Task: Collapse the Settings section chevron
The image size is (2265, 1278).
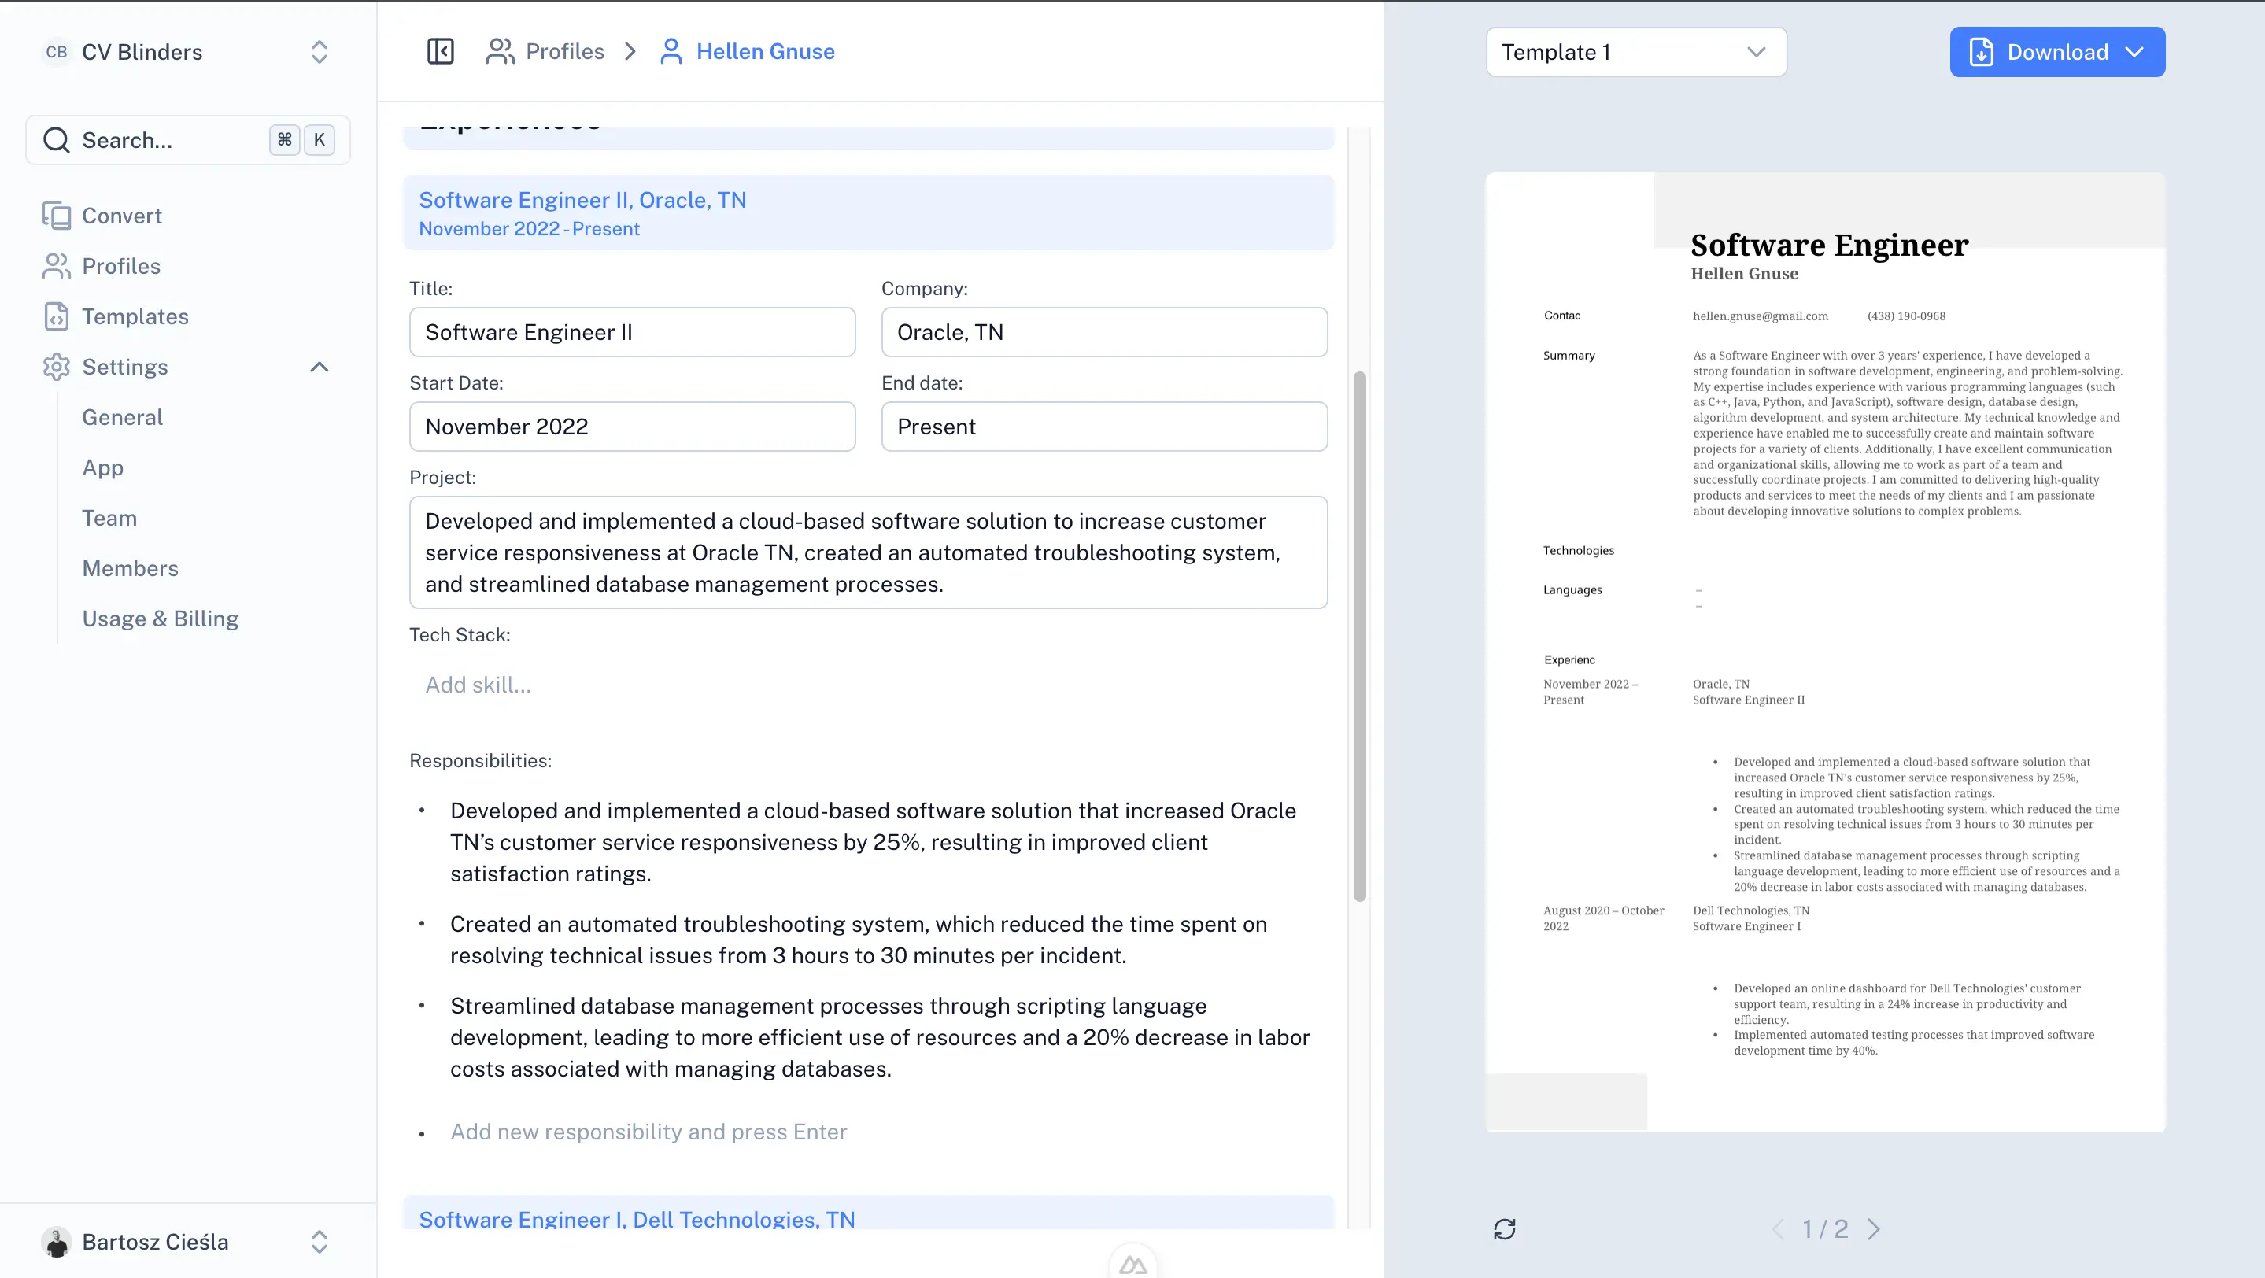Action: click(x=320, y=367)
